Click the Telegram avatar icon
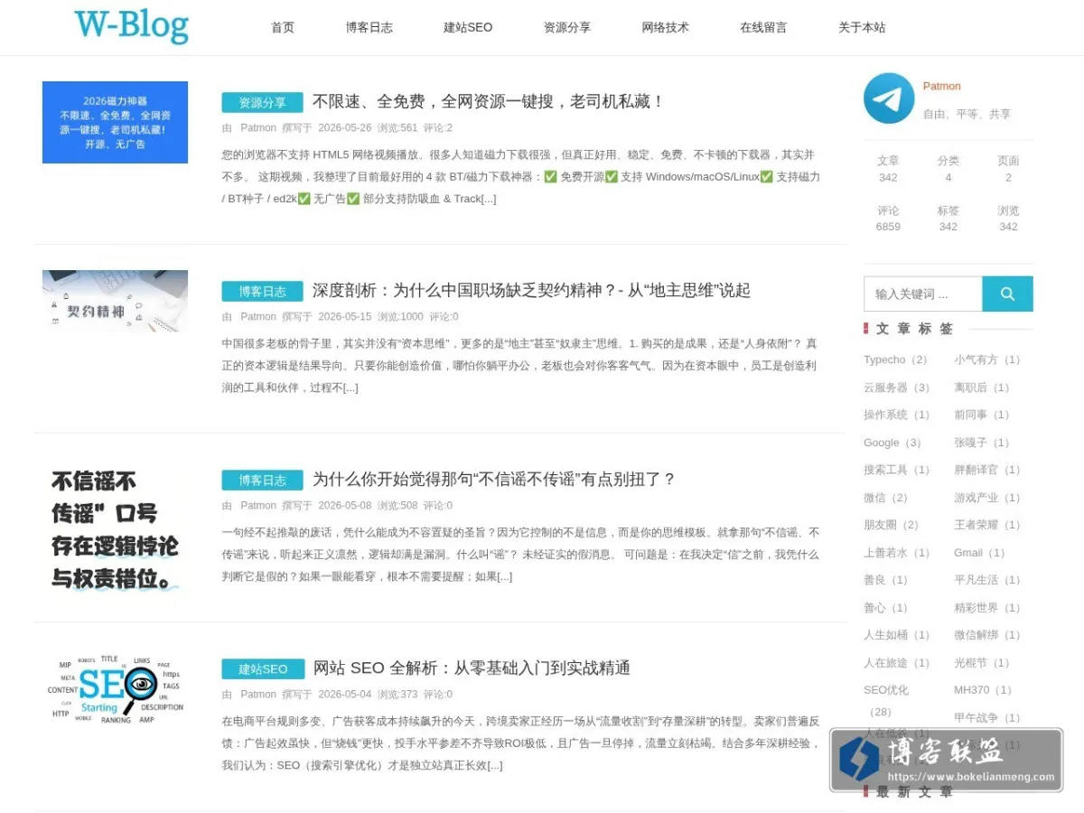This screenshot has width=1084, height=813. [889, 98]
